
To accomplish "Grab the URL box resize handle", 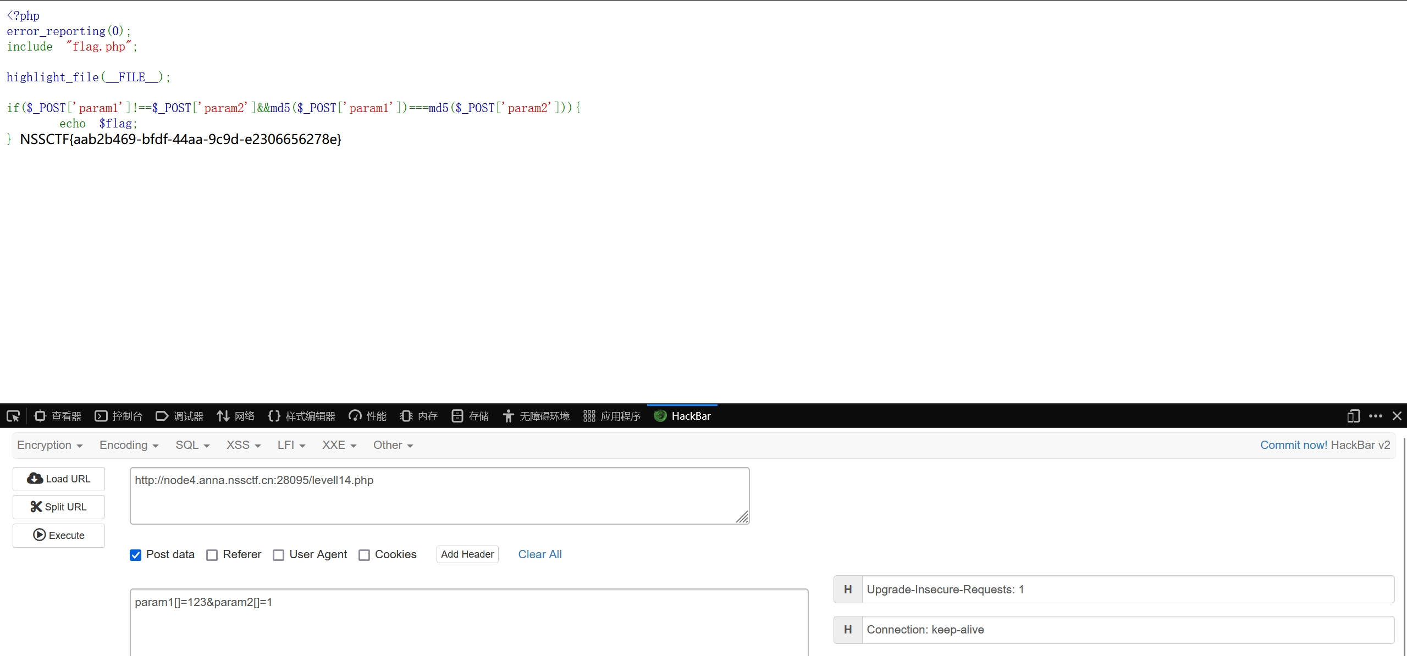I will click(742, 517).
